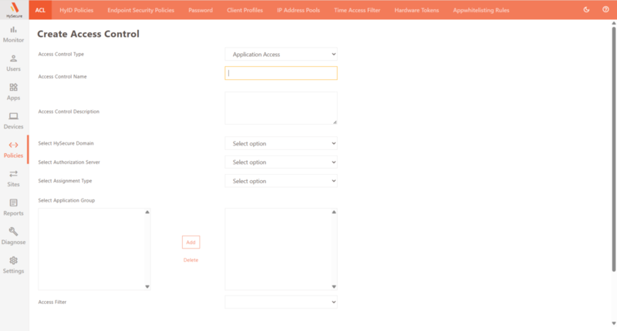Go to Client Profiles tab
Viewport: 617px width, 331px height.
244,10
